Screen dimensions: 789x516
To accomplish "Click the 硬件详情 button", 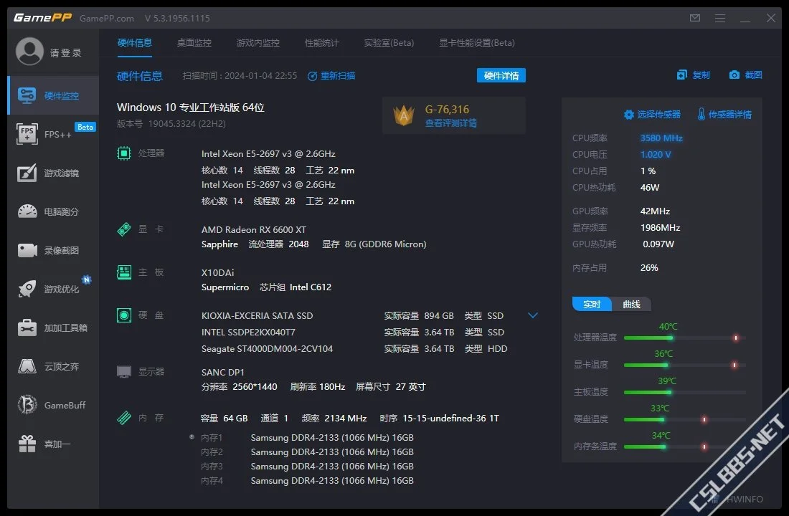I will tap(501, 75).
